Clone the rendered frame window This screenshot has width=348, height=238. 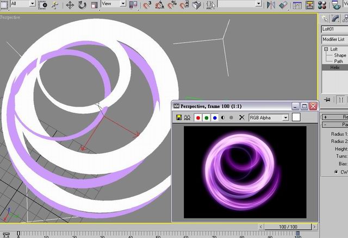click(x=187, y=117)
